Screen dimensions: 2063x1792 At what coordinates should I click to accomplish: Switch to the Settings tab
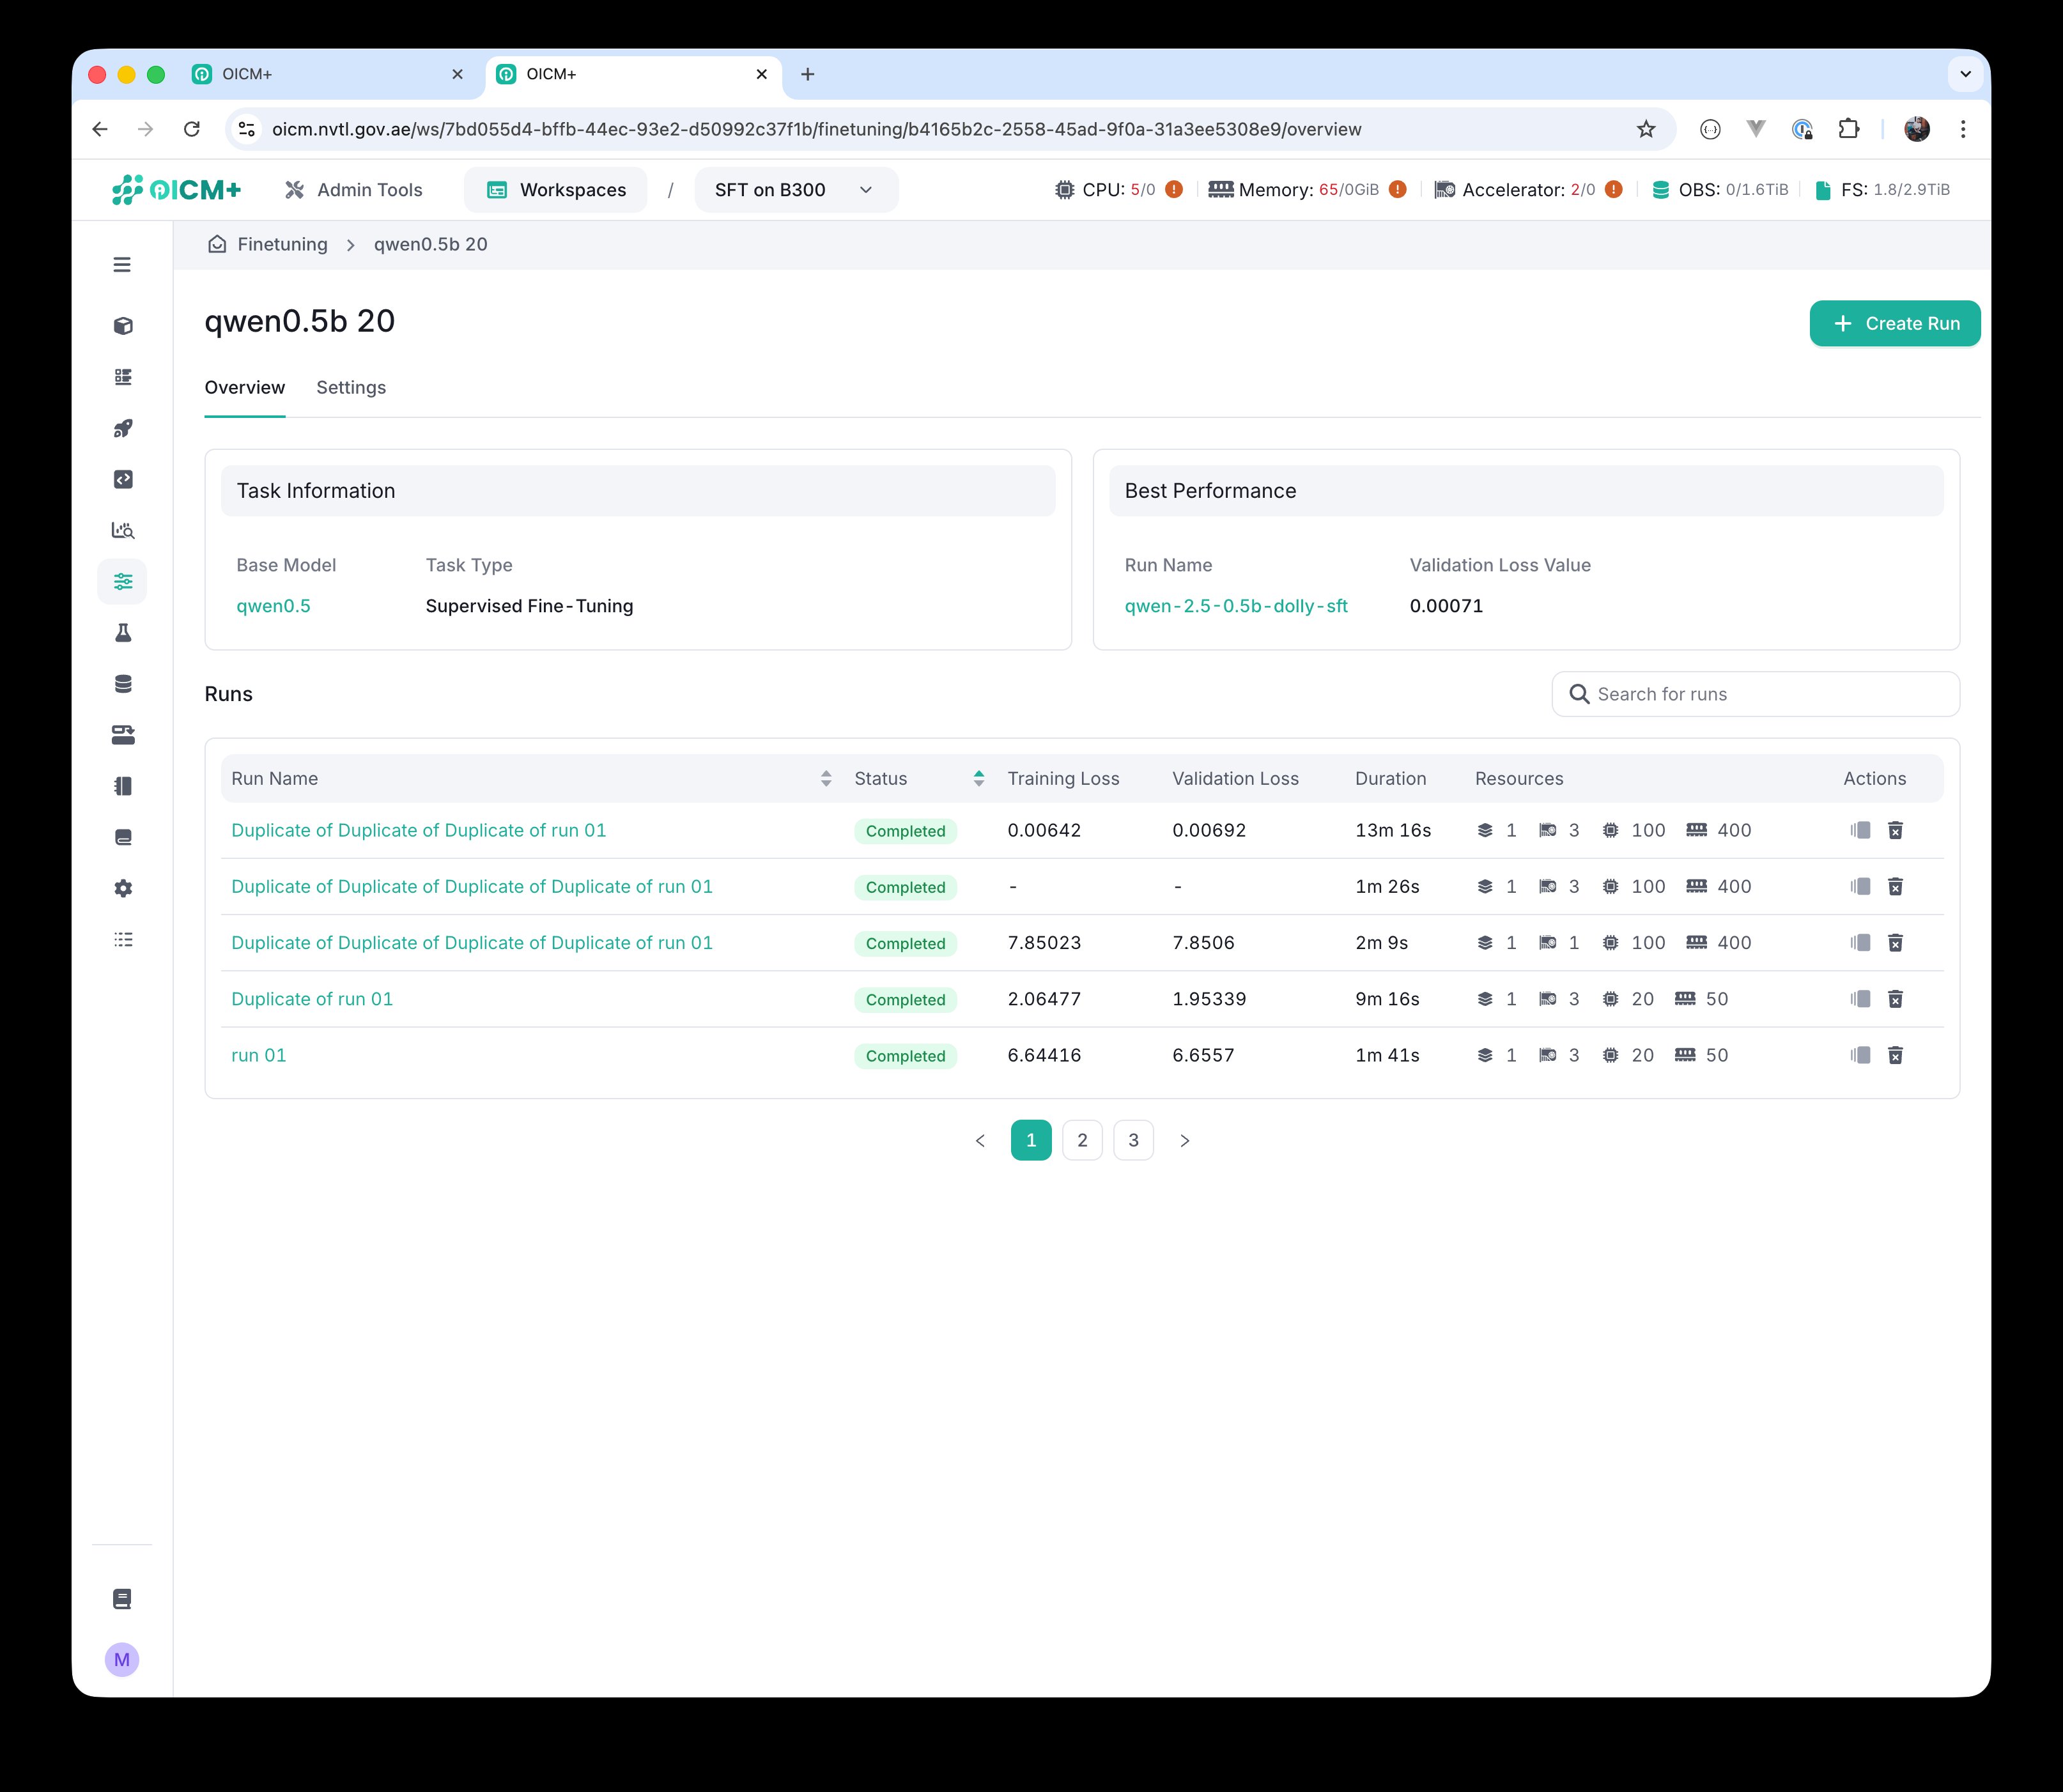(351, 387)
